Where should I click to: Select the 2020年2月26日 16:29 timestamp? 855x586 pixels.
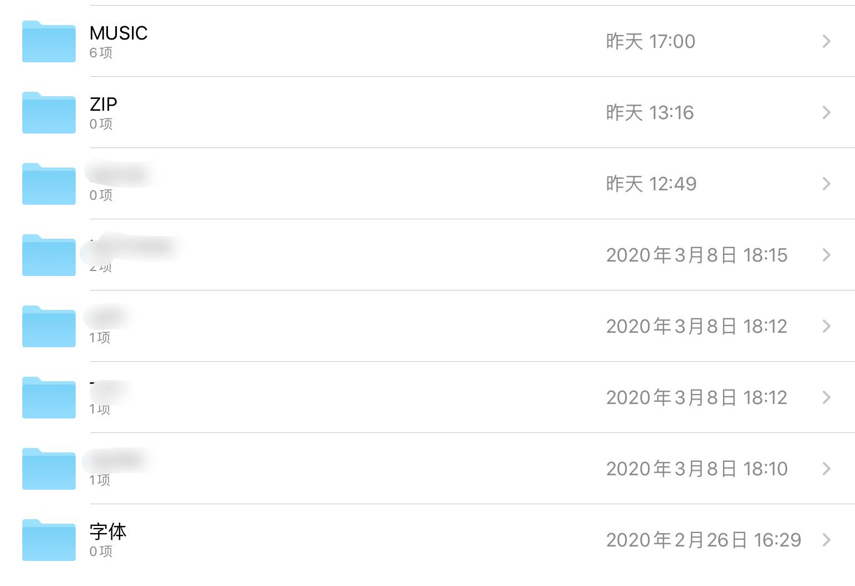(x=704, y=540)
